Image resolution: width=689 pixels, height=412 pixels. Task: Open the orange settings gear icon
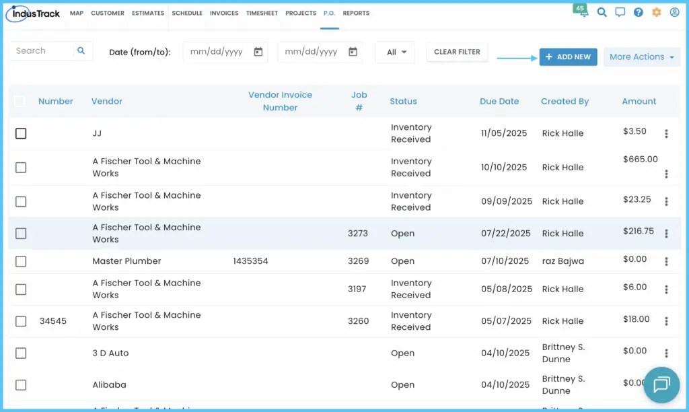[x=657, y=12]
